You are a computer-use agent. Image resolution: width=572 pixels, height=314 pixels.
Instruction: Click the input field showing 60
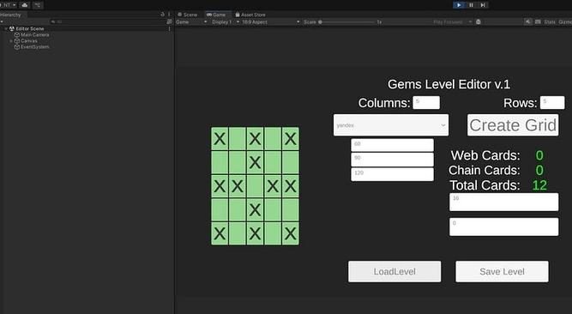pos(392,145)
